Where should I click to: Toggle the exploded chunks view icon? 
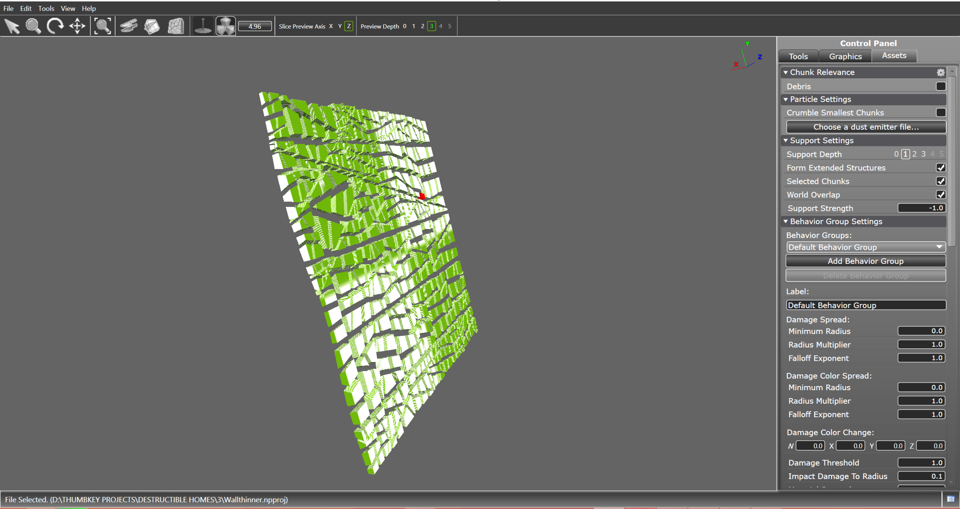(225, 26)
